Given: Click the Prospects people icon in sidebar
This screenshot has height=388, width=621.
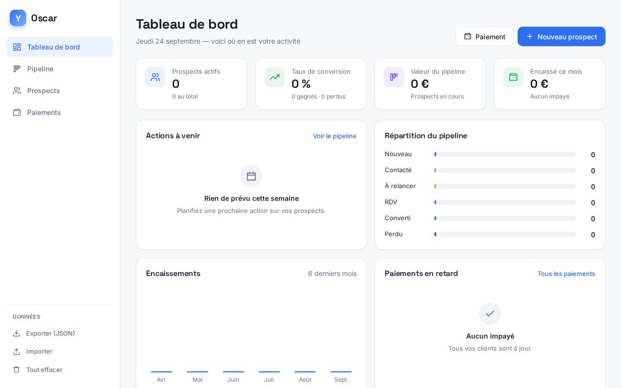Looking at the screenshot, I should point(17,91).
